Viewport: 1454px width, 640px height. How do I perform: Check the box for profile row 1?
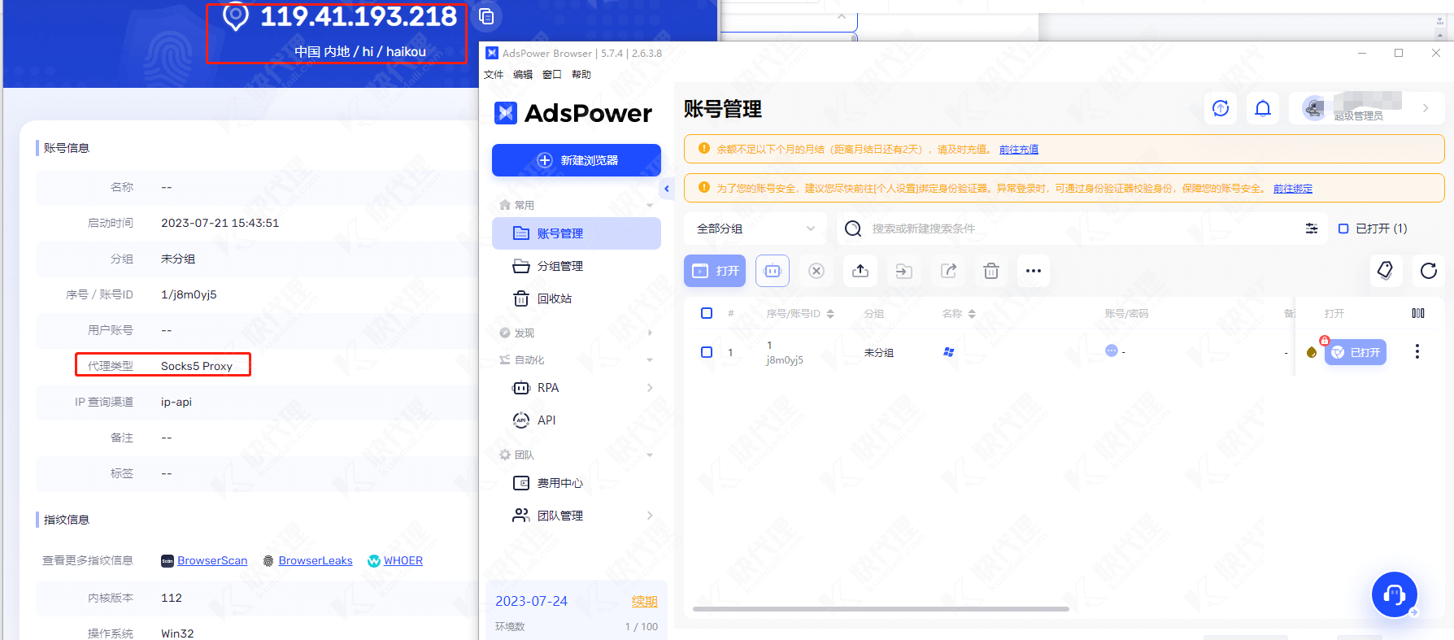[707, 352]
